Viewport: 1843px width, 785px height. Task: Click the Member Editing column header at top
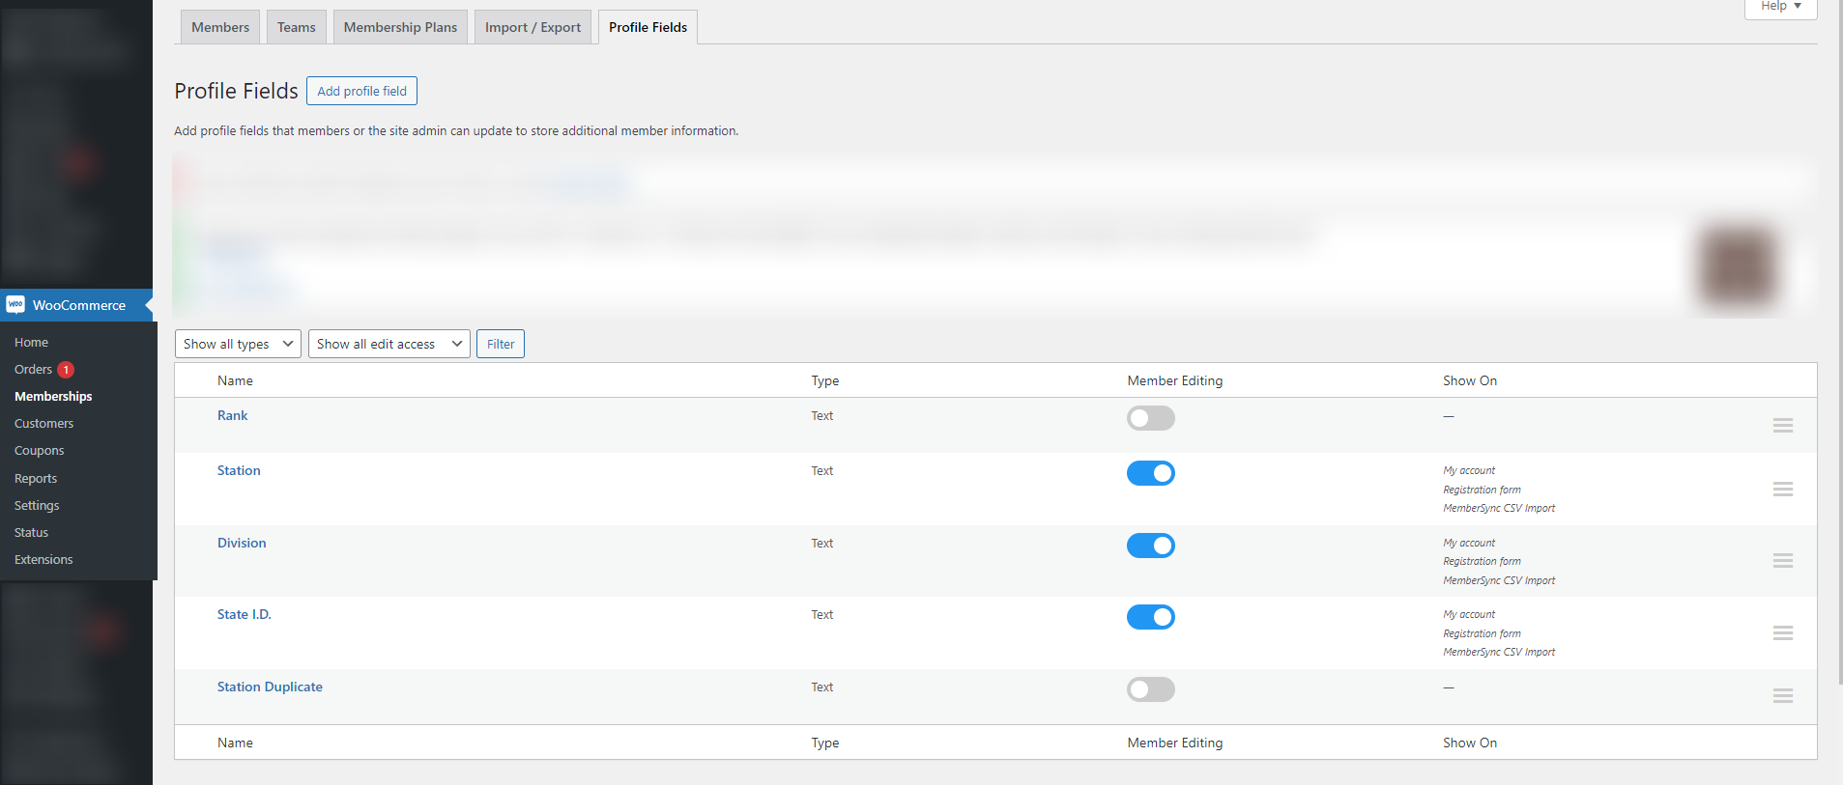pyautogui.click(x=1175, y=380)
